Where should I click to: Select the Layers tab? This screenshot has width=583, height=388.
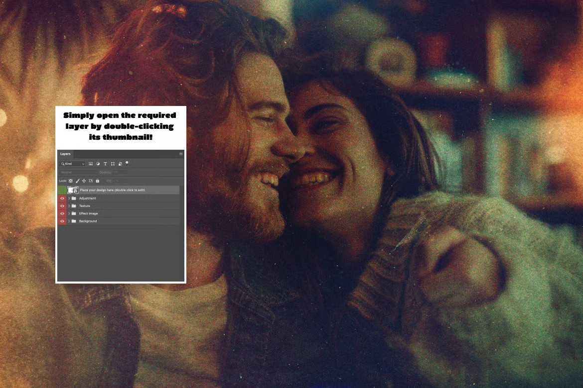[65, 154]
